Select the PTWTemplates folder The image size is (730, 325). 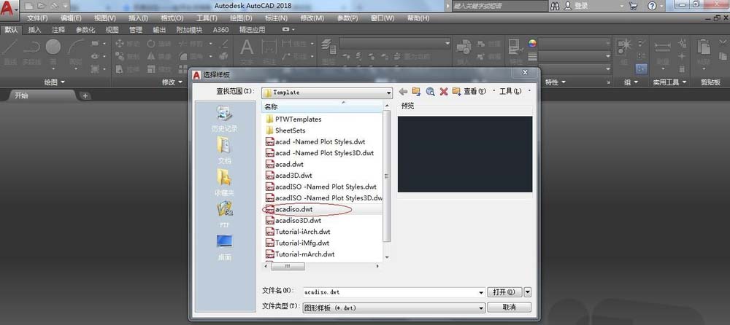(298, 119)
